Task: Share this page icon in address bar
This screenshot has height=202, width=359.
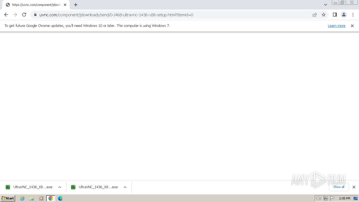Action: 315,15
